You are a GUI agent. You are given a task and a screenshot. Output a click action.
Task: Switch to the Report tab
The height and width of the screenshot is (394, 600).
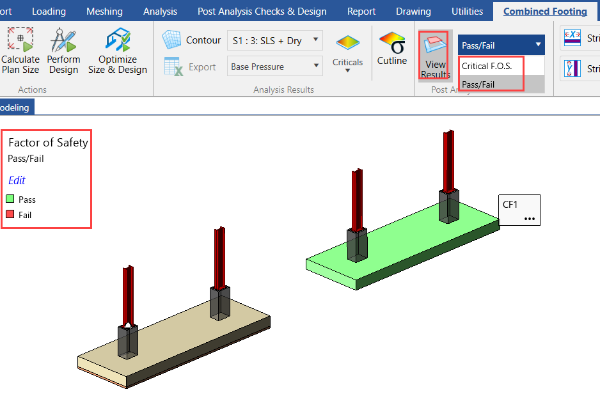tap(361, 12)
